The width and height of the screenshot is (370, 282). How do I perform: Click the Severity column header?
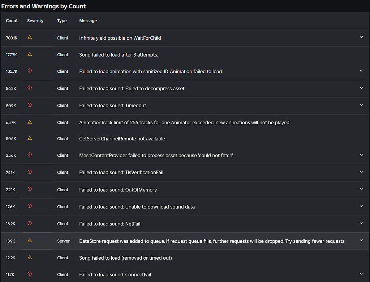(35, 21)
